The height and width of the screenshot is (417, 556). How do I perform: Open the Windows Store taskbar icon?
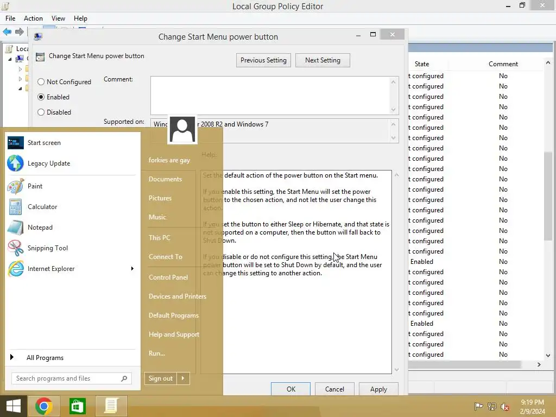click(x=77, y=406)
